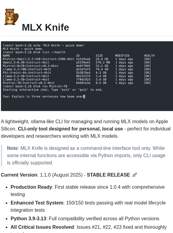Click the 'Current Version' bold text

pos(19,175)
